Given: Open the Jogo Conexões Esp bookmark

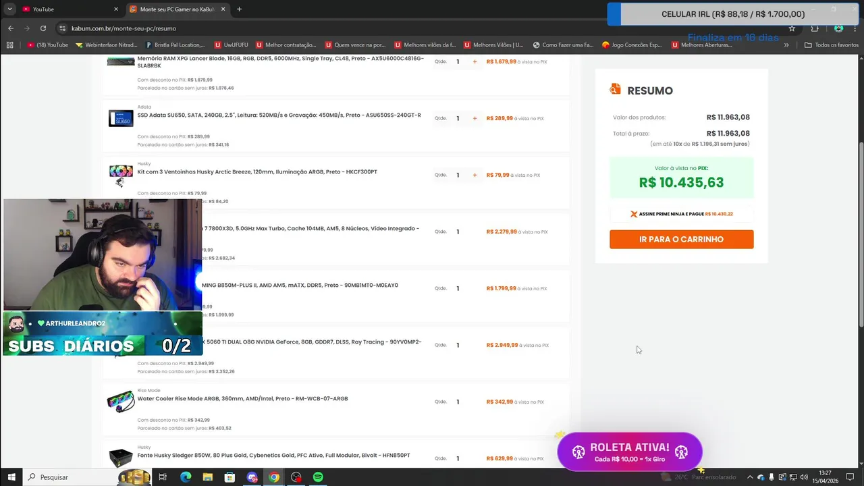Looking at the screenshot, I should [632, 45].
